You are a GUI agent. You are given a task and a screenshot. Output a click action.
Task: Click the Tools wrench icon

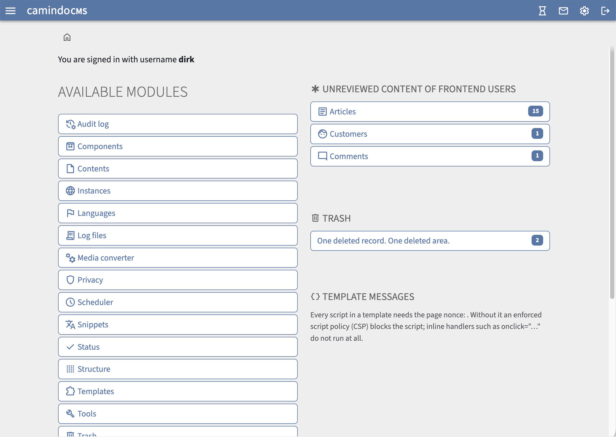pos(70,414)
